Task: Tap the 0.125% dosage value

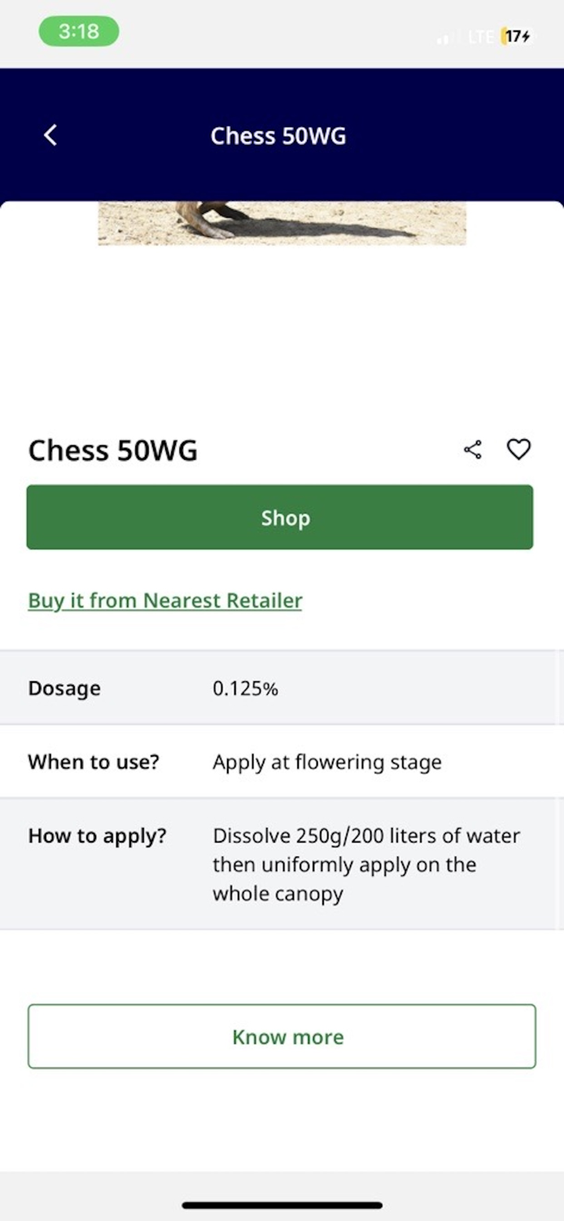Action: coord(245,688)
